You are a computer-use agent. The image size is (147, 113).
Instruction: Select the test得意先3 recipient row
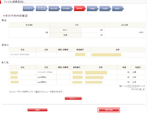(77, 82)
